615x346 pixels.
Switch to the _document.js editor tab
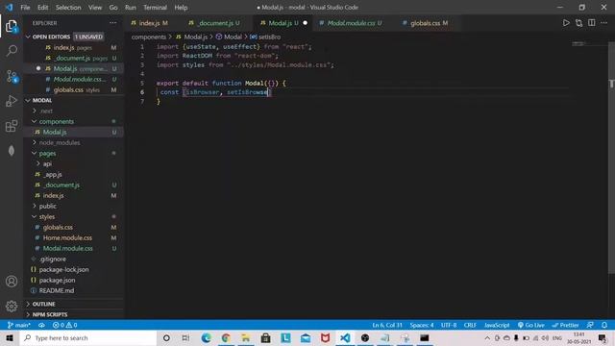pyautogui.click(x=215, y=23)
